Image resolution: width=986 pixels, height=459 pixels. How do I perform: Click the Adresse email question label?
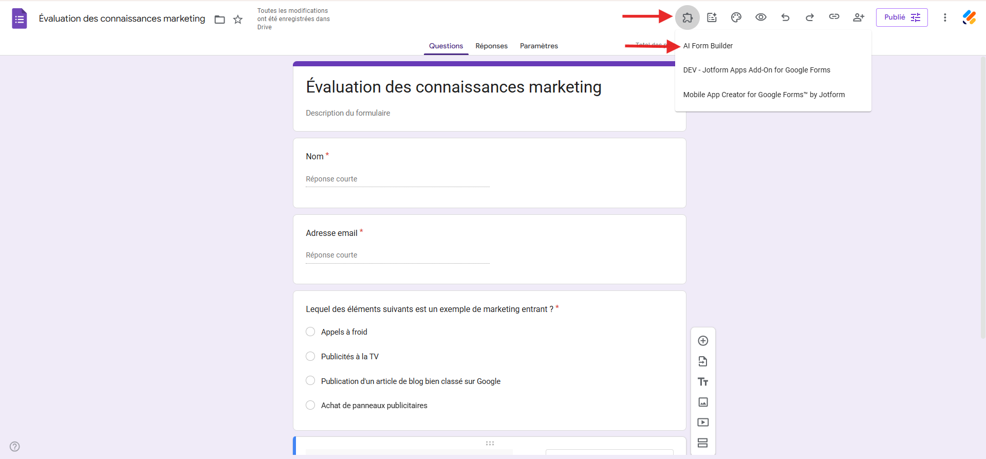331,233
